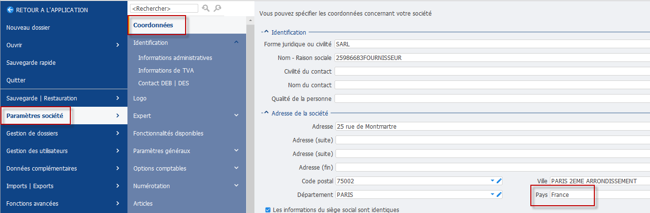Collapse the Identification section in the form
This screenshot has width=650, height=213.
tap(266, 32)
